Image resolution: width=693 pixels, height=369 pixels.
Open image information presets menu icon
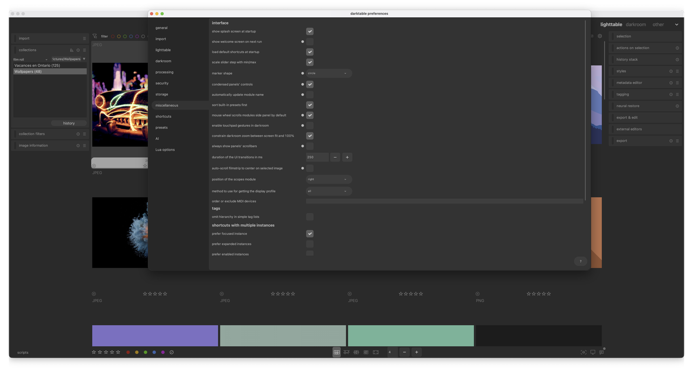click(x=85, y=145)
